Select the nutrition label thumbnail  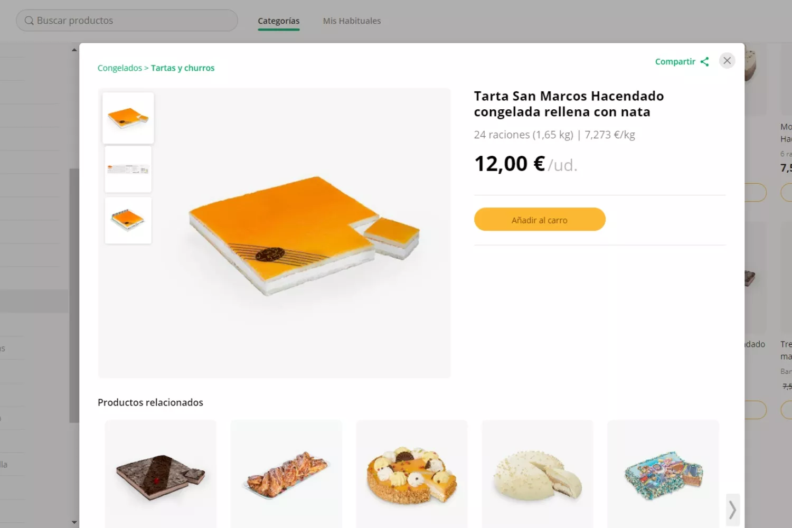point(128,169)
